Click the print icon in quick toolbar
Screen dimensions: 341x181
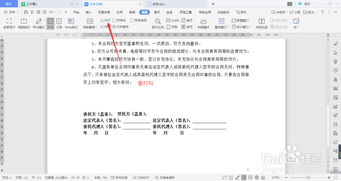[39, 12]
